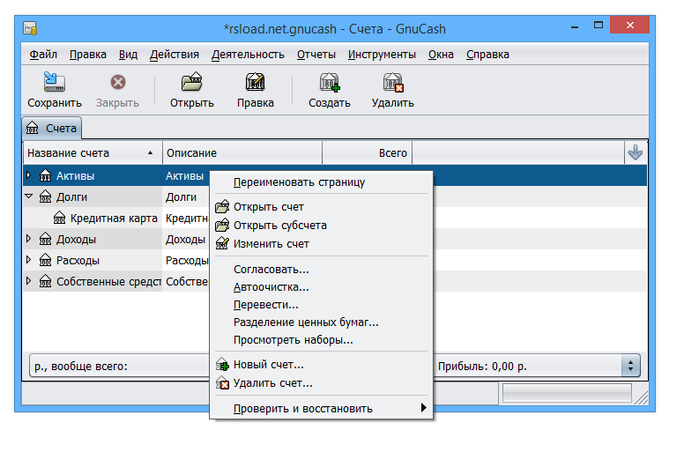This screenshot has width=684, height=467.
Task: Select the Расходы account name
Action: point(78,260)
